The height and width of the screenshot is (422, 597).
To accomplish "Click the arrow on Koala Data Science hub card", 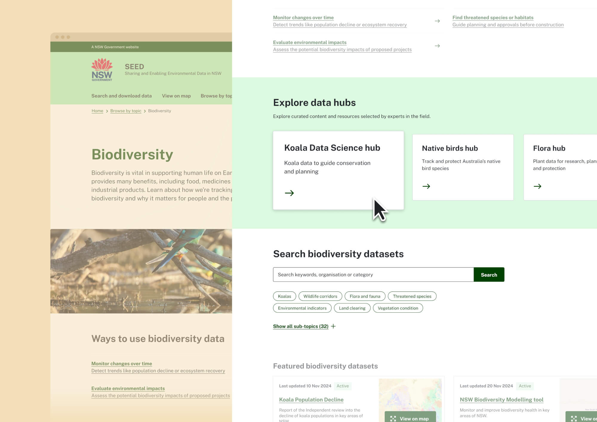I will [x=289, y=193].
